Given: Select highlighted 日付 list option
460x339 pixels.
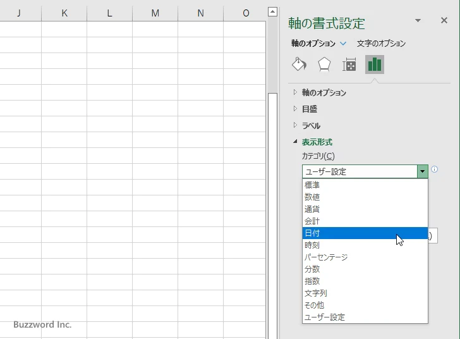Looking at the screenshot, I should click(365, 233).
